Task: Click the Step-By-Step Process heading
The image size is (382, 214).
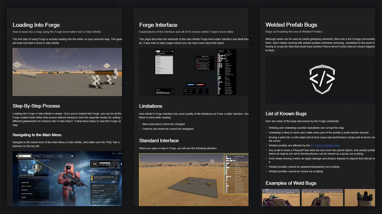Action: (36, 106)
